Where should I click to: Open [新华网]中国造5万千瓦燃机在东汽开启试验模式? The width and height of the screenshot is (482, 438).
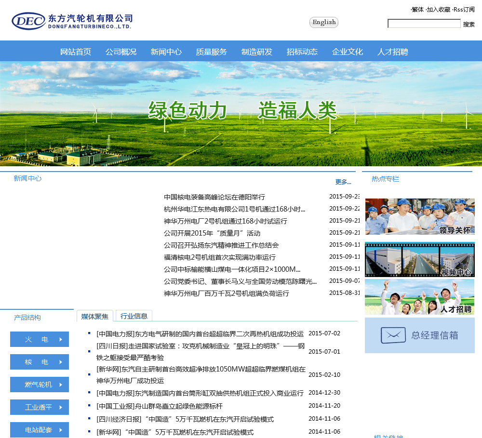pyautogui.click(x=175, y=432)
